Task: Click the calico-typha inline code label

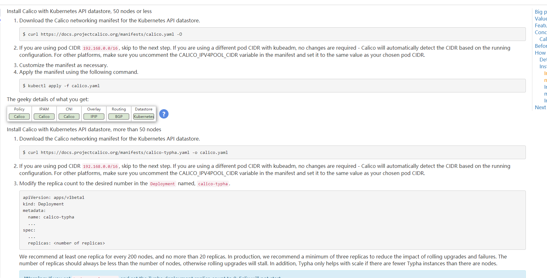Action: [x=213, y=184]
